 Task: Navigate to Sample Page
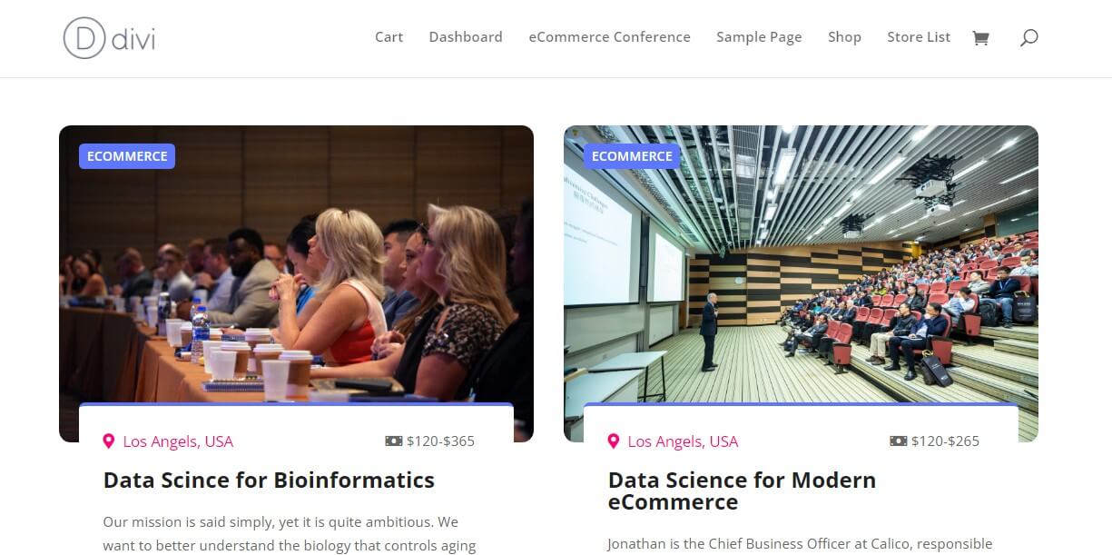pyautogui.click(x=759, y=37)
